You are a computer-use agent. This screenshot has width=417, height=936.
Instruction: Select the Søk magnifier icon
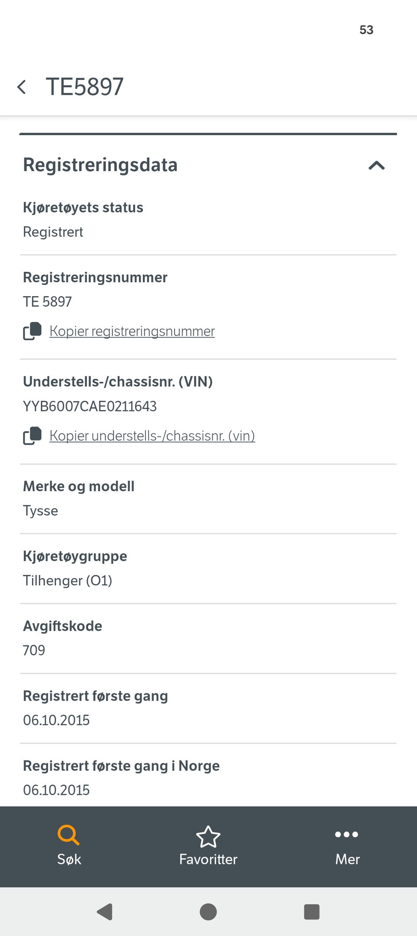tap(69, 835)
